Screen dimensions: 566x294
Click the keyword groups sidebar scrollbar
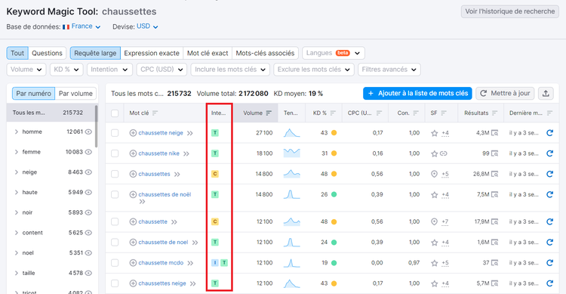click(x=97, y=126)
